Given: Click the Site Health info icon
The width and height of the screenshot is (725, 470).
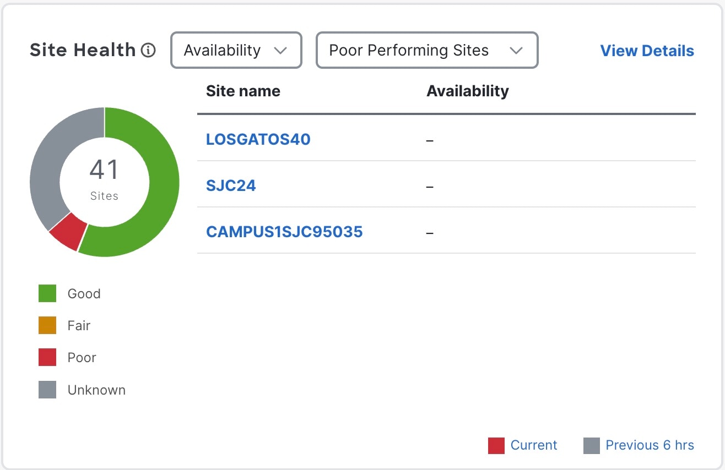Looking at the screenshot, I should [148, 51].
